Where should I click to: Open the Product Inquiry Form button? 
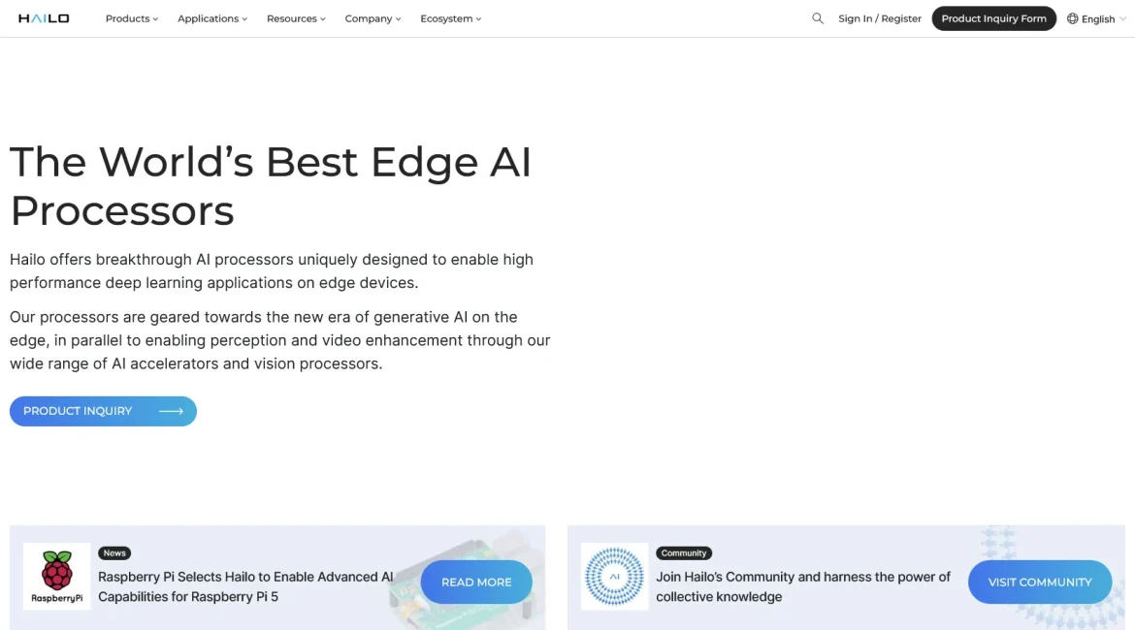993,18
